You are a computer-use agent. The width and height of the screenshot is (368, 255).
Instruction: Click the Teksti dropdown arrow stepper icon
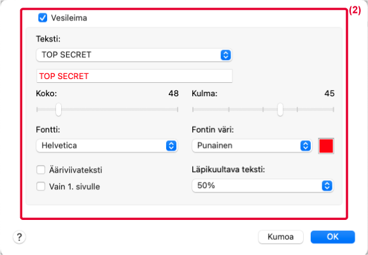tap(225, 55)
